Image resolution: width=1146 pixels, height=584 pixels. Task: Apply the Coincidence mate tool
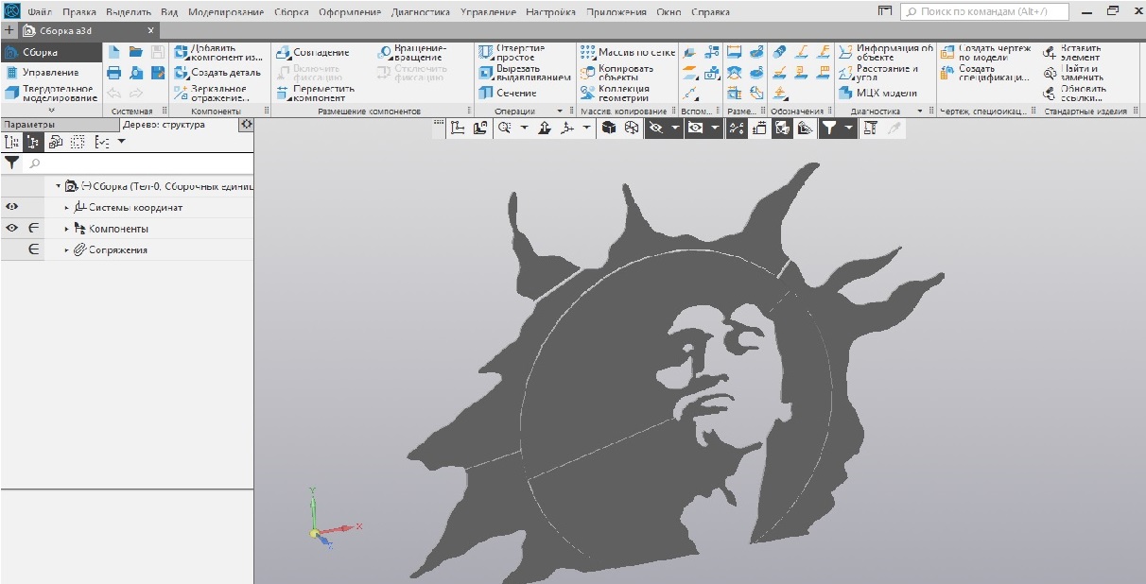(x=313, y=53)
